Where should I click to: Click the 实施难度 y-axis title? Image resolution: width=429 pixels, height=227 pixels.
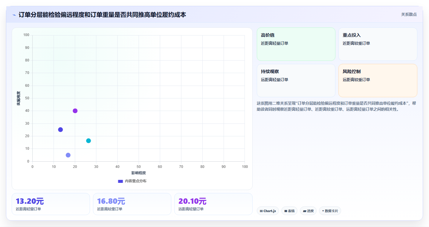[x=19, y=98]
